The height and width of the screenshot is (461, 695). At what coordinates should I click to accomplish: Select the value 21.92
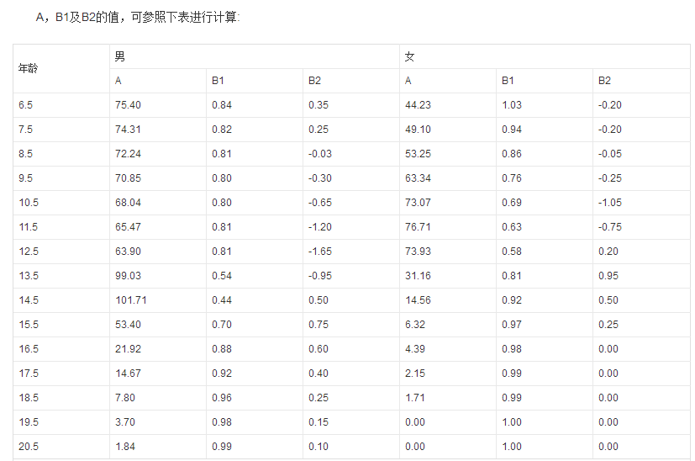point(128,349)
